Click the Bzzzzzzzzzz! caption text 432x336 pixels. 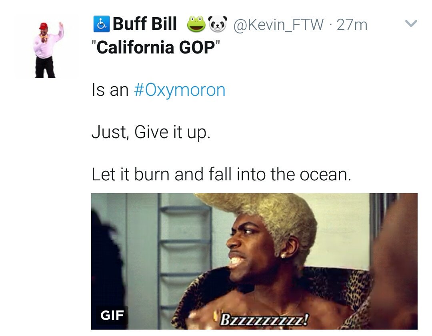(x=264, y=320)
